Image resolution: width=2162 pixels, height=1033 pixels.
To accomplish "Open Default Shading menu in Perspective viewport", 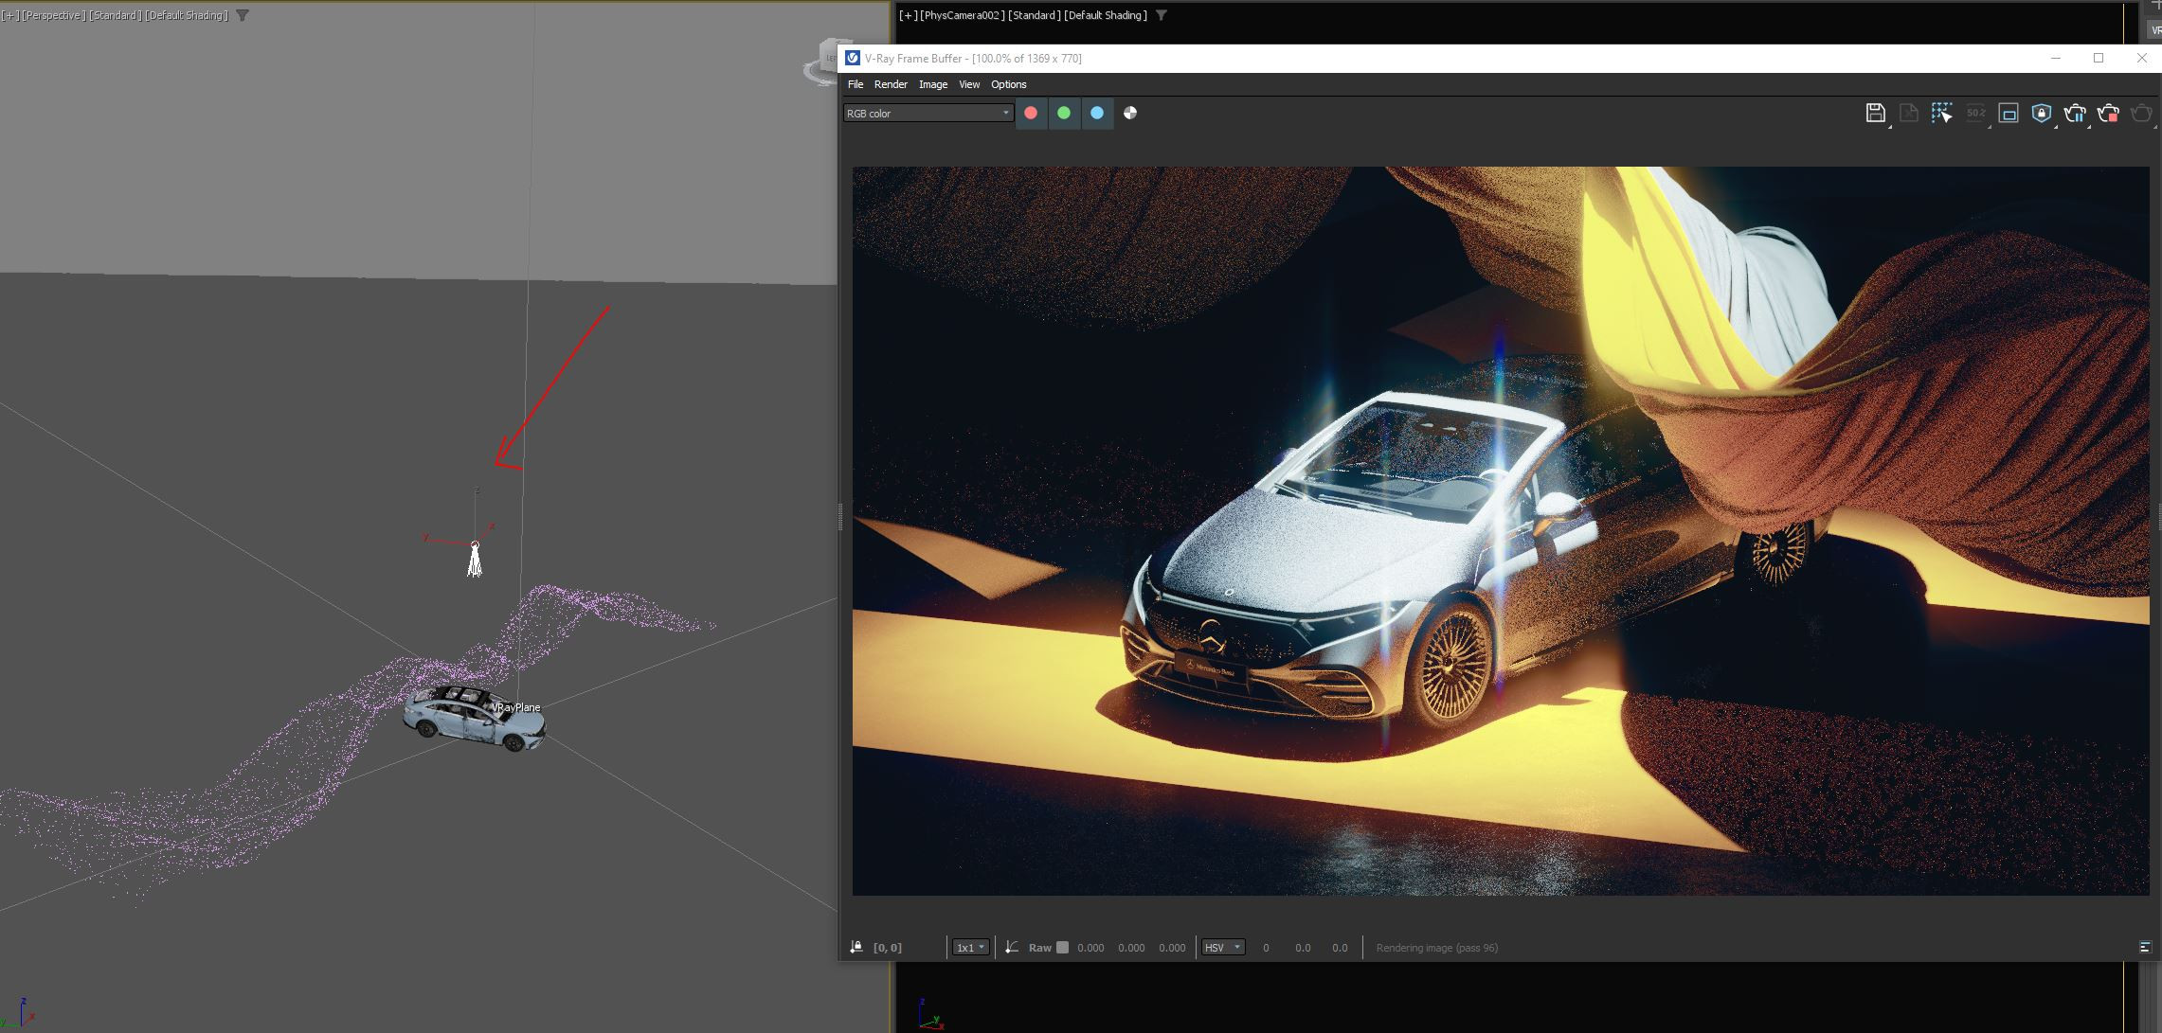I will click(187, 15).
